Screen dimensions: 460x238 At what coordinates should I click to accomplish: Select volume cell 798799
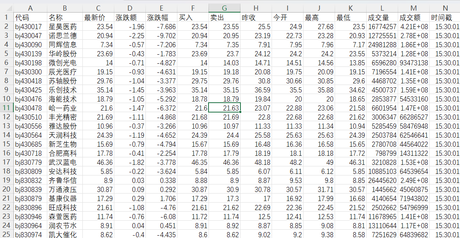coord(382,153)
